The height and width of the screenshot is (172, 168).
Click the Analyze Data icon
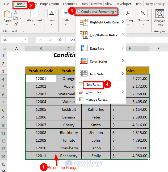[160, 14]
